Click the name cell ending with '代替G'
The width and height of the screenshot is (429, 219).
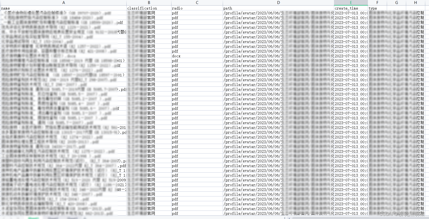point(63,32)
